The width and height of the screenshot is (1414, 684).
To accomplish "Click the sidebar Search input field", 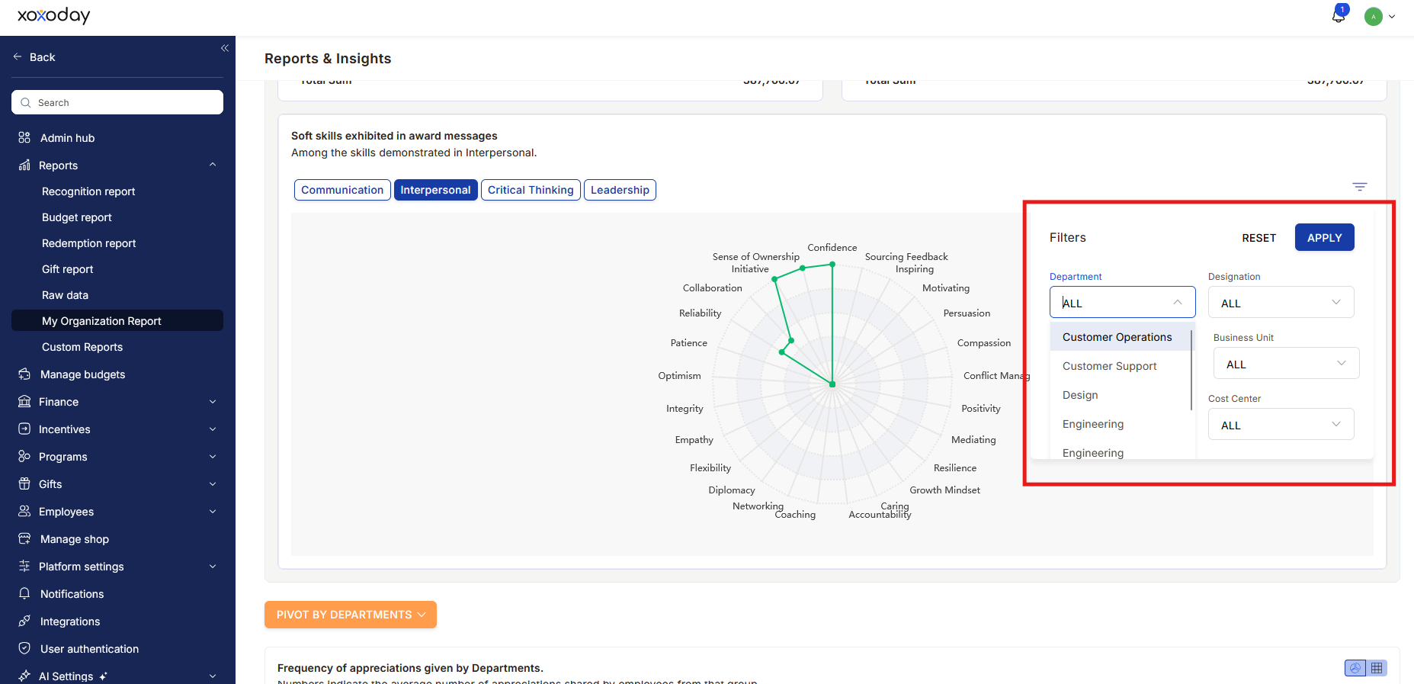I will 117,102.
